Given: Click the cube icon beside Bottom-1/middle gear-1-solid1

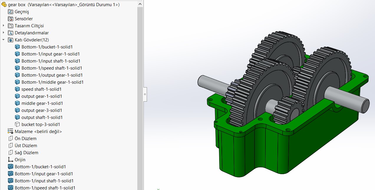Looking at the screenshot, I should tap(17, 82).
